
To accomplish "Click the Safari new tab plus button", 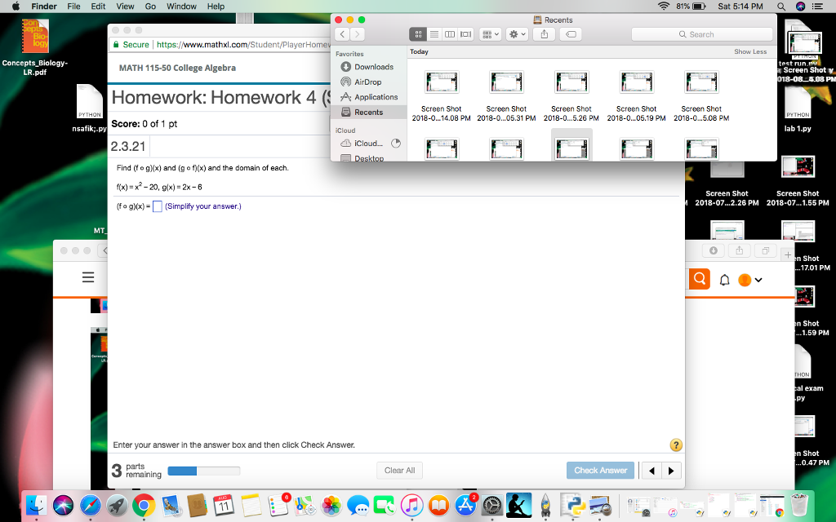I will pos(788,254).
